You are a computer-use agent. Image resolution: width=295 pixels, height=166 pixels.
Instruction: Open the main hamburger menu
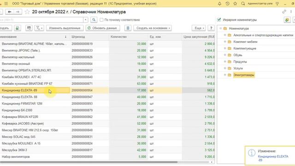6,4
